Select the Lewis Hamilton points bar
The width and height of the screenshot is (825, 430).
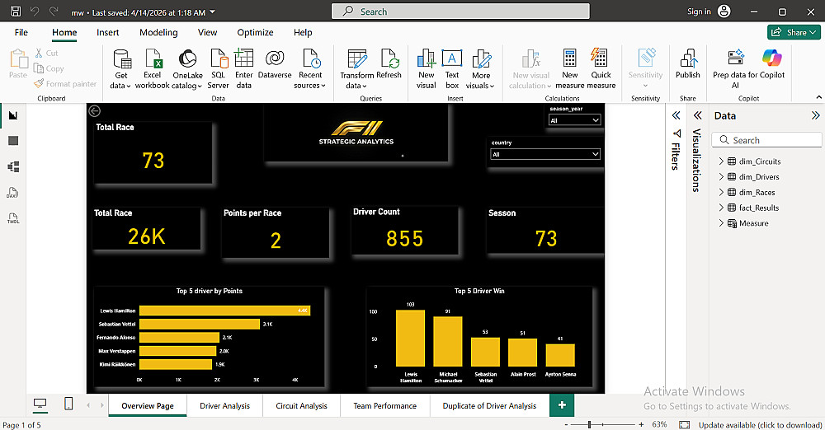click(224, 311)
